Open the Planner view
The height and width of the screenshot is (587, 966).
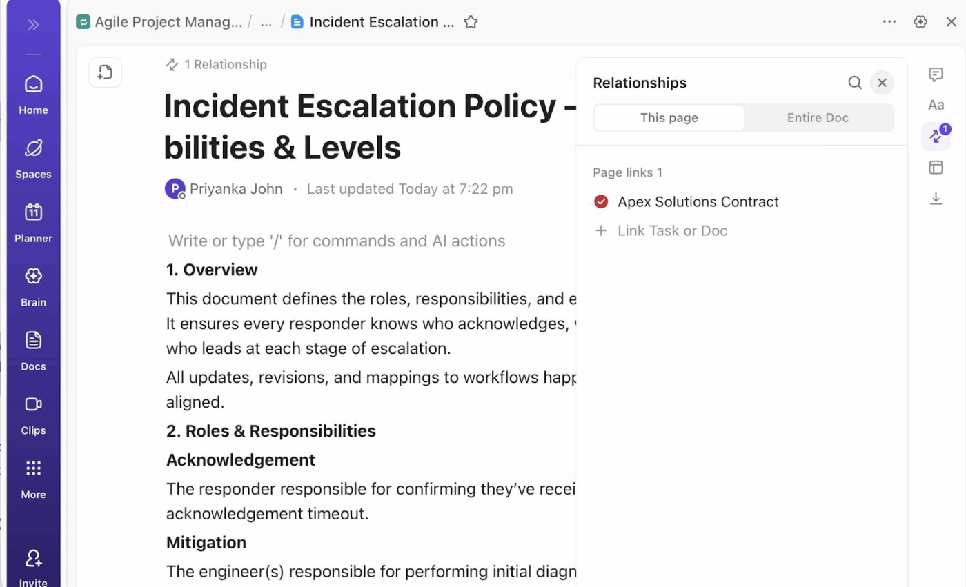tap(32, 221)
